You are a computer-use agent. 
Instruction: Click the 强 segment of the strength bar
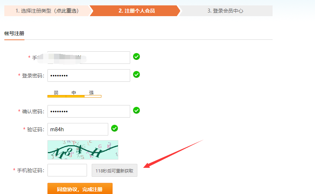click(92, 96)
